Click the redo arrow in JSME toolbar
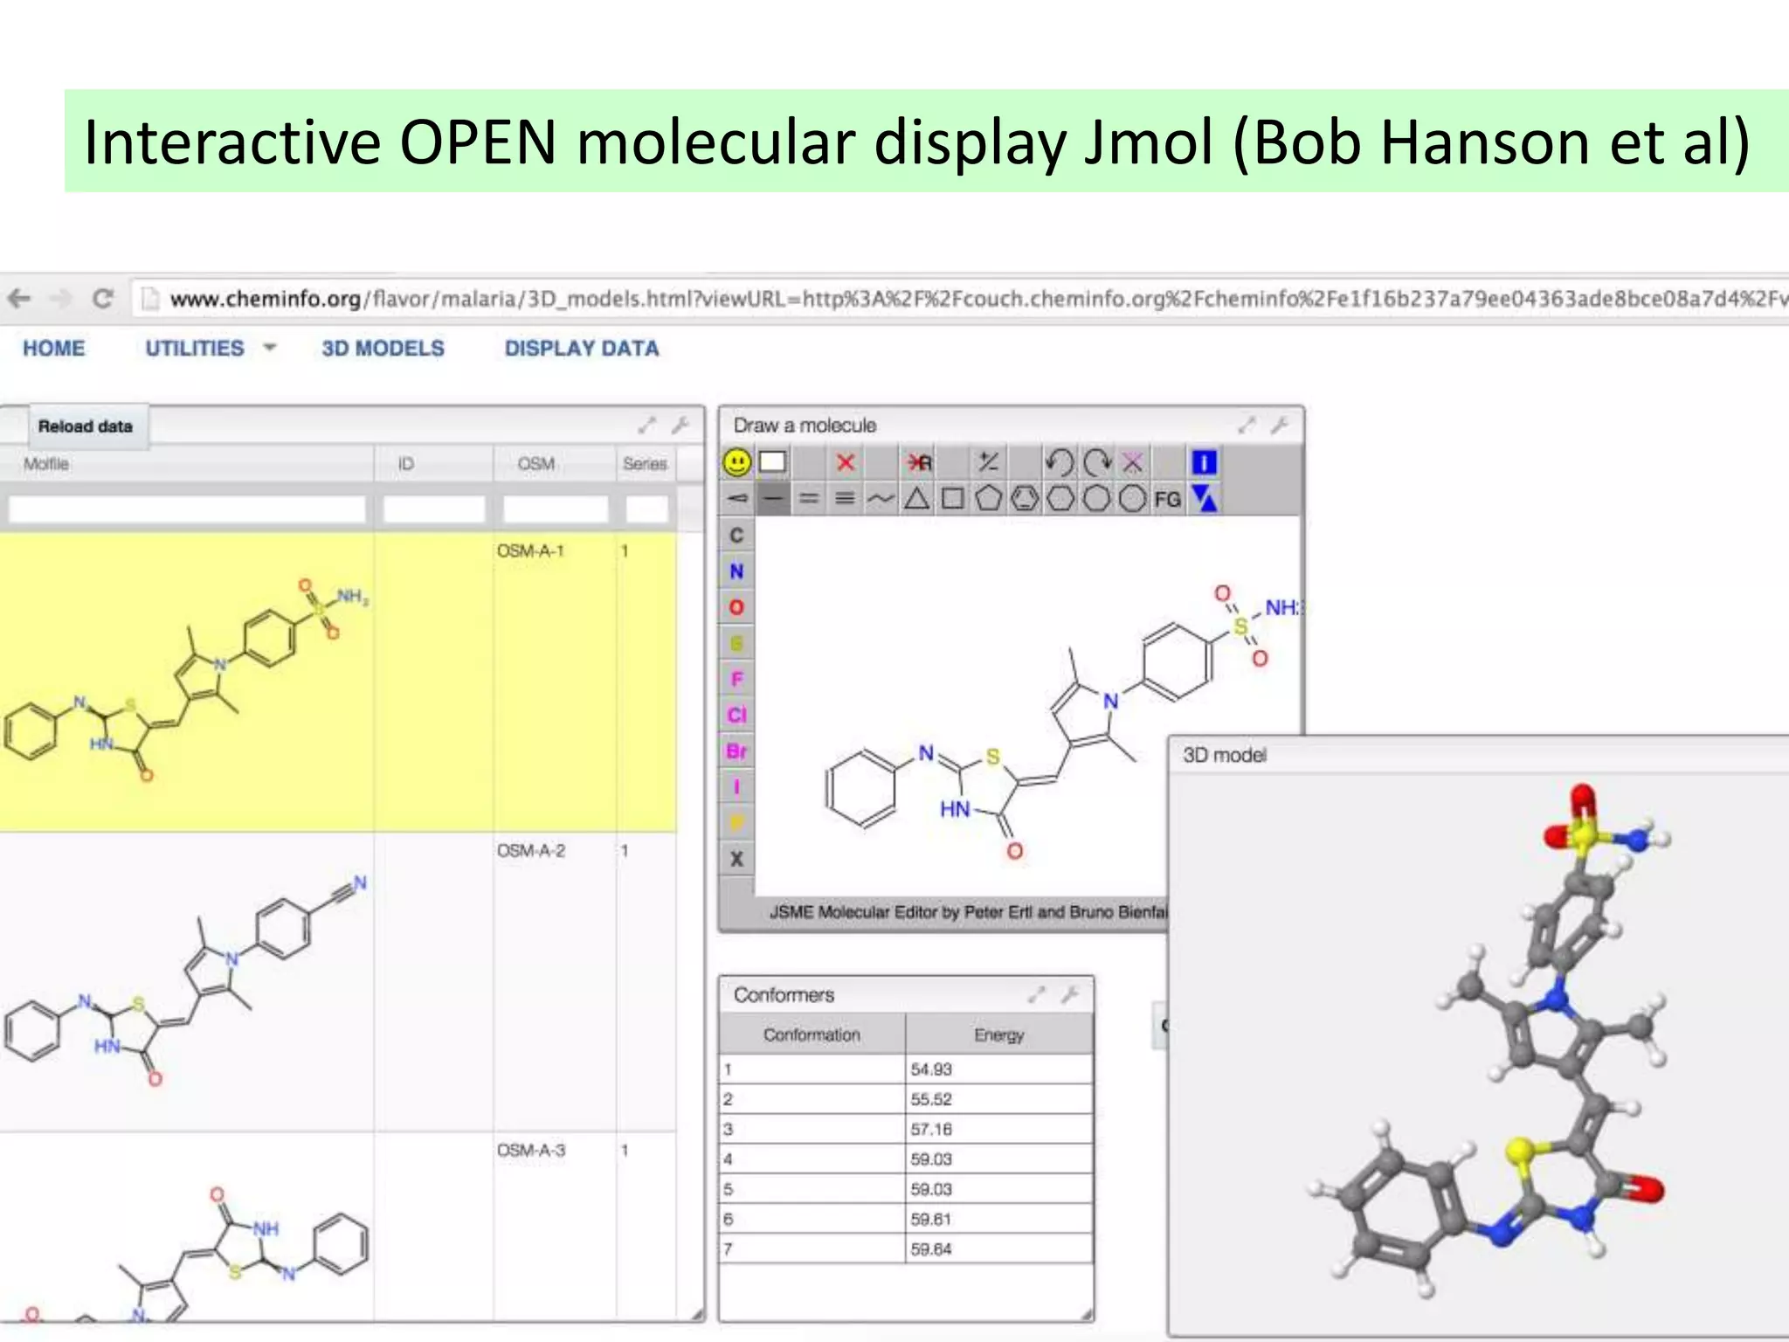Viewport: 1789px width, 1342px height. 1096,462
